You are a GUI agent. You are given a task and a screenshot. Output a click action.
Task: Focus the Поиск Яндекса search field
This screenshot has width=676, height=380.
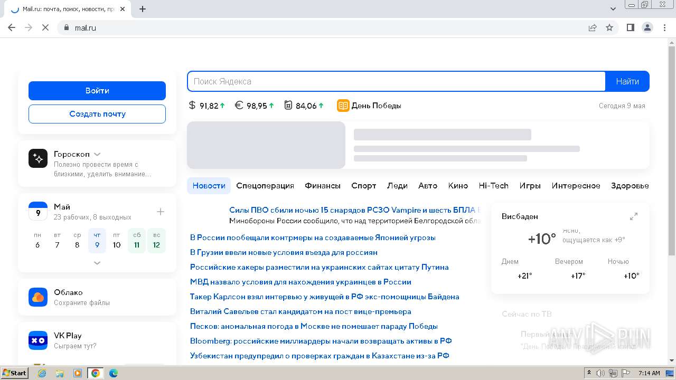coord(396,81)
